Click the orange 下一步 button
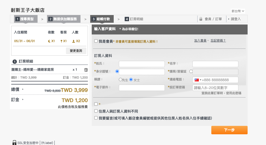 [229, 130]
